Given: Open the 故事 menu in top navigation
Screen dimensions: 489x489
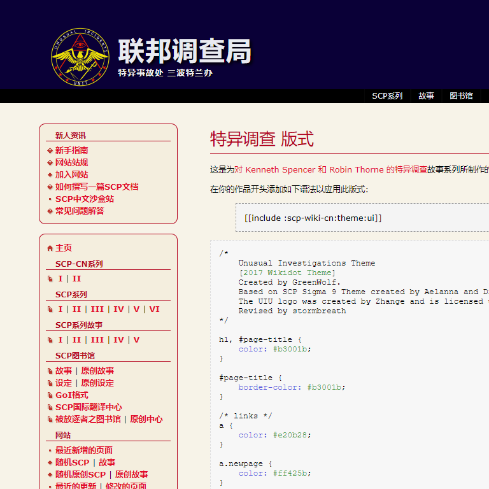Looking at the screenshot, I should click(426, 96).
